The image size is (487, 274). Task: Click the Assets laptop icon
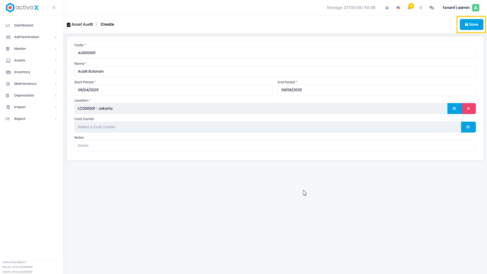click(8, 60)
